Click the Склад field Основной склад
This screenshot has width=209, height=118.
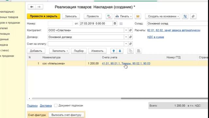click(x=178, y=23)
